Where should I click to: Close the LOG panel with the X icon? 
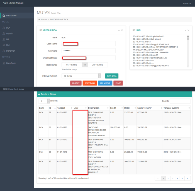[x=189, y=30]
